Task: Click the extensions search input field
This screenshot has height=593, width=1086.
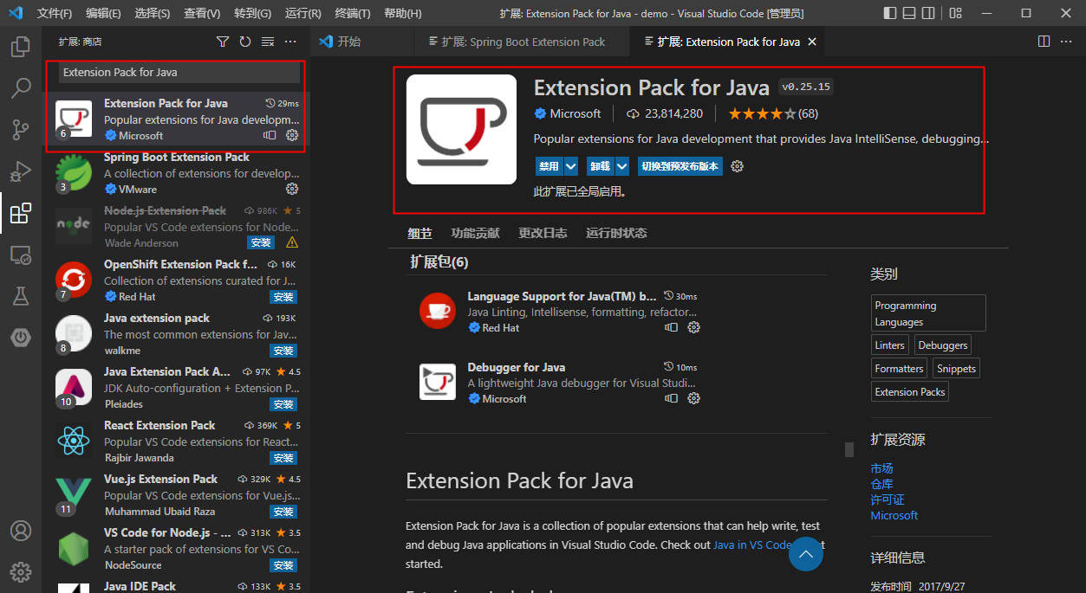Action: (x=179, y=73)
